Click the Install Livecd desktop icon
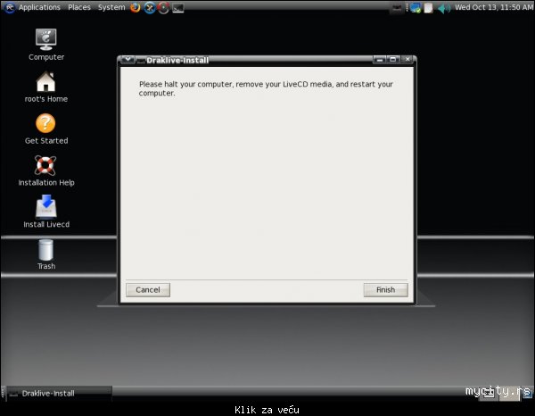The height and width of the screenshot is (416, 535). click(x=46, y=212)
